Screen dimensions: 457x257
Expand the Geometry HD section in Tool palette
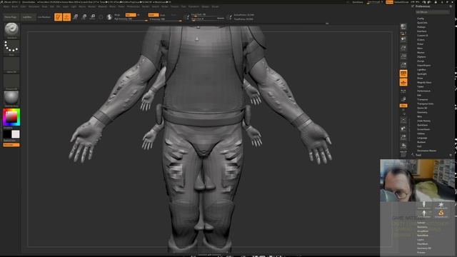click(x=424, y=248)
